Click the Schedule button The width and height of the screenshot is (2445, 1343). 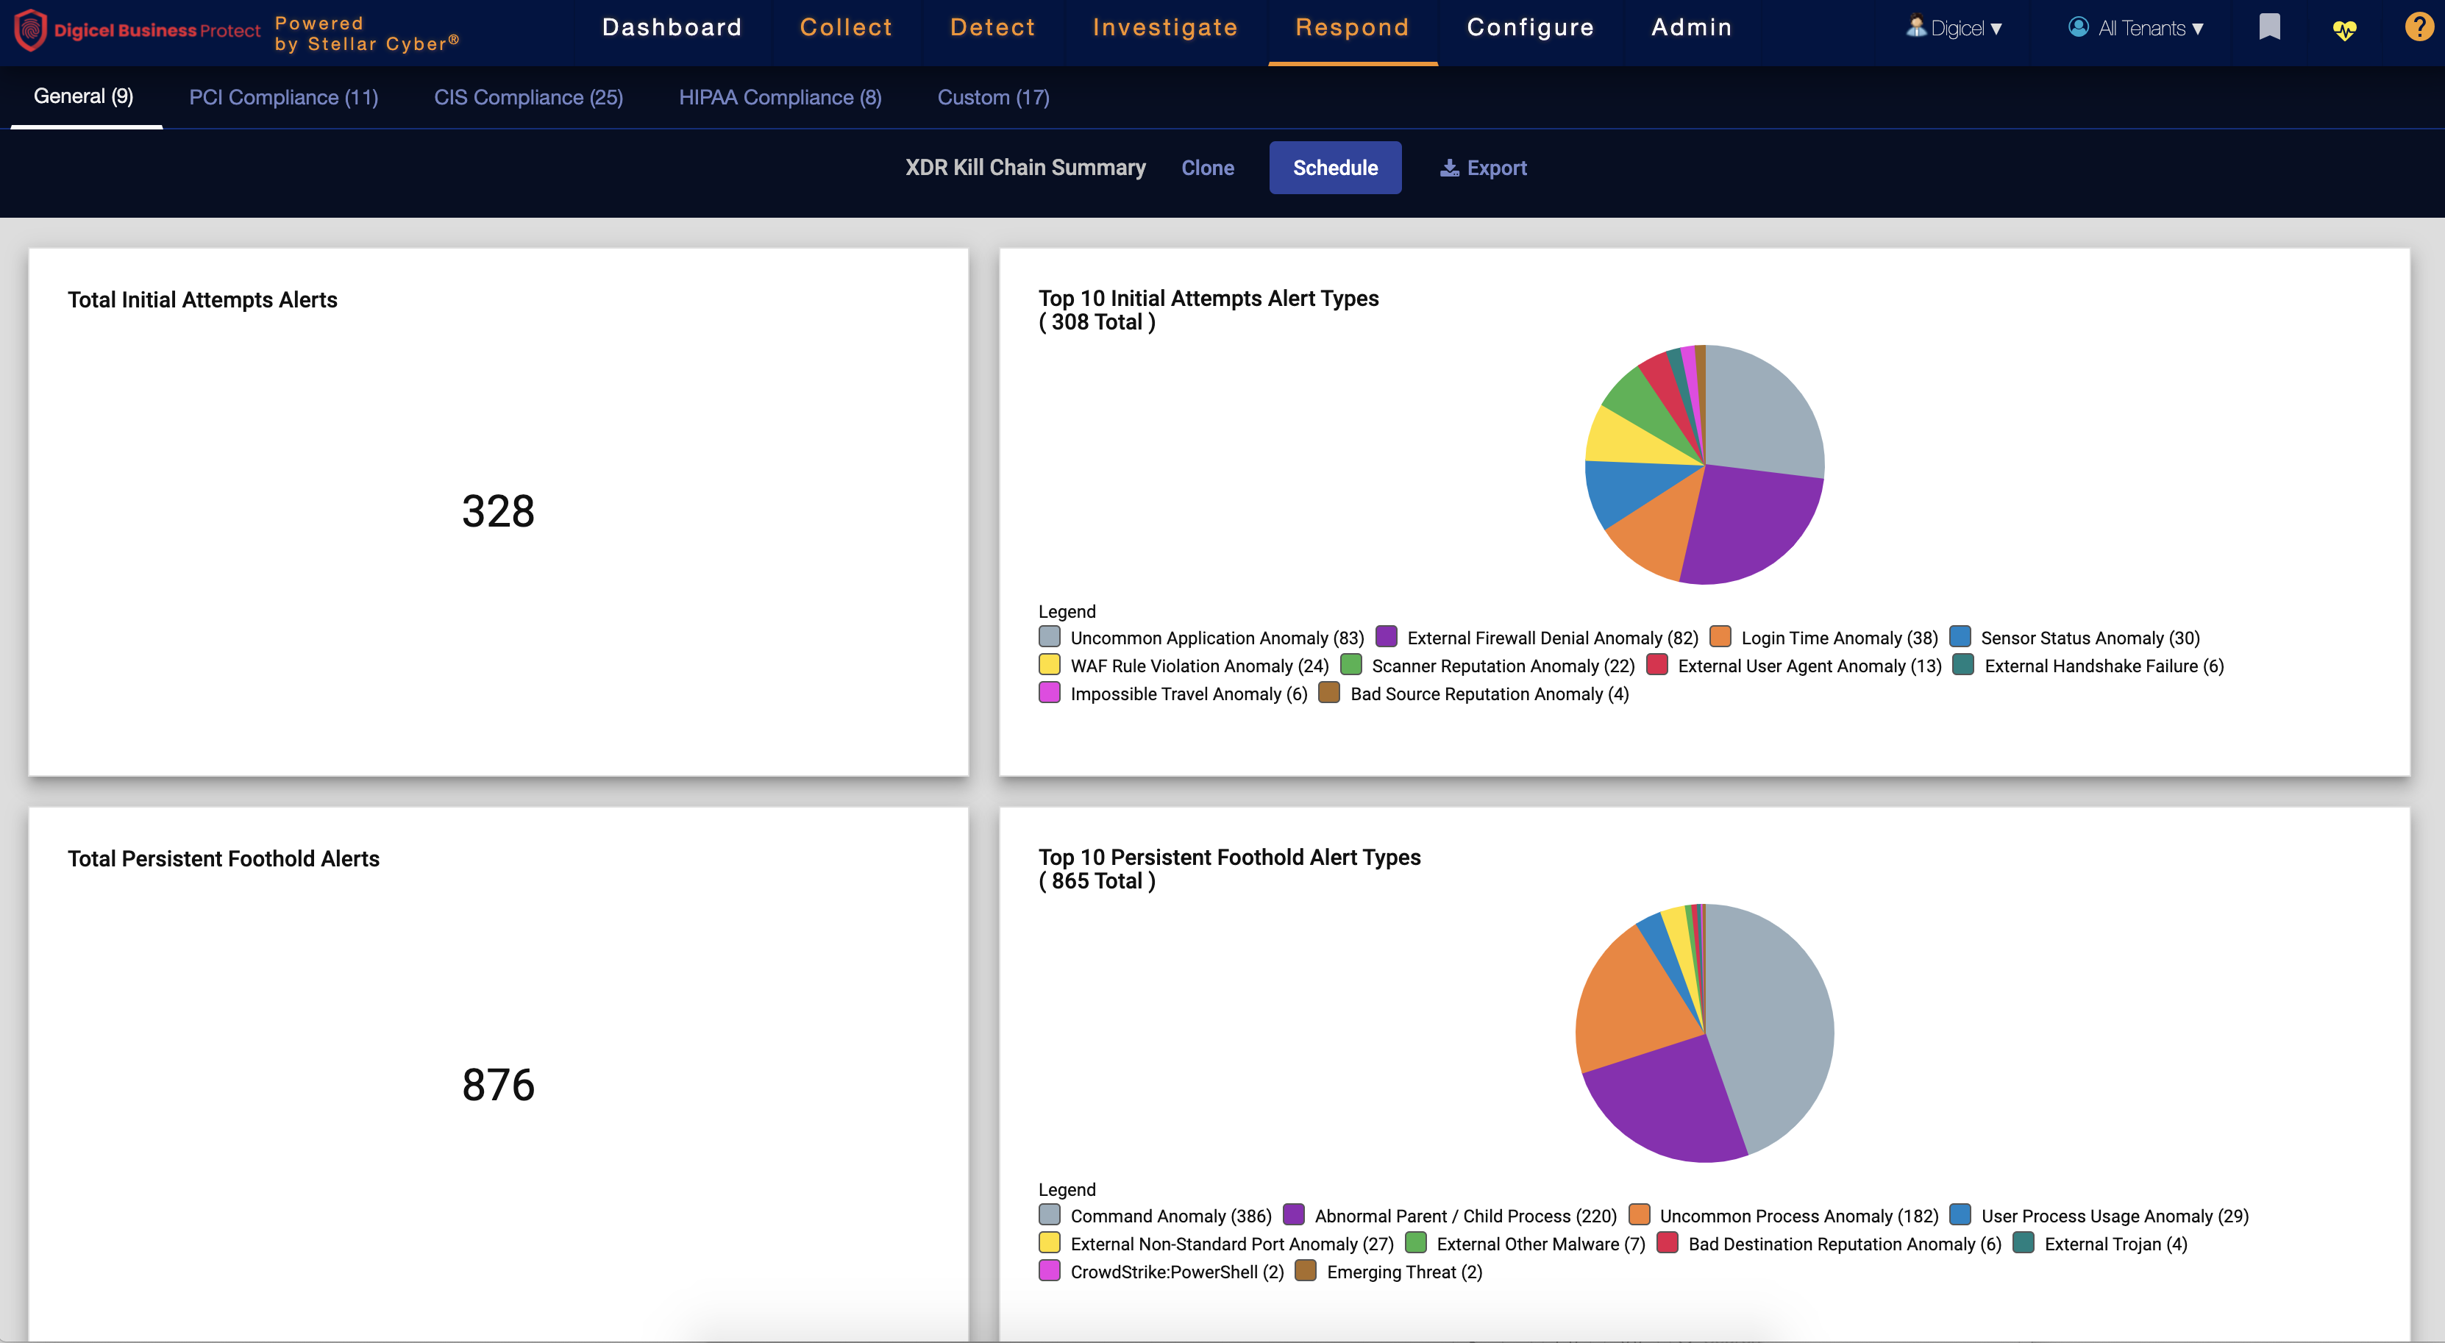pyautogui.click(x=1334, y=168)
